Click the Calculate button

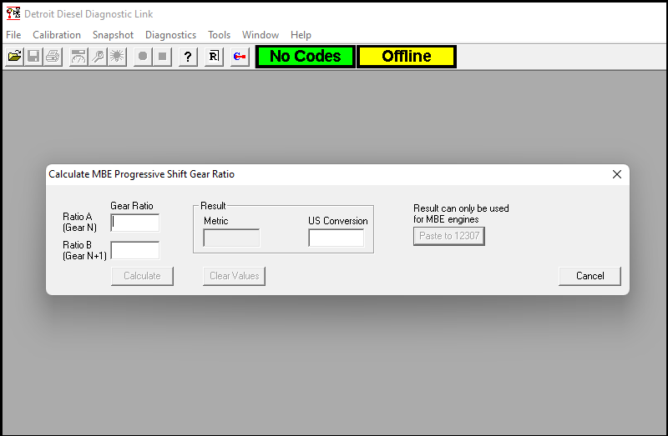[142, 276]
